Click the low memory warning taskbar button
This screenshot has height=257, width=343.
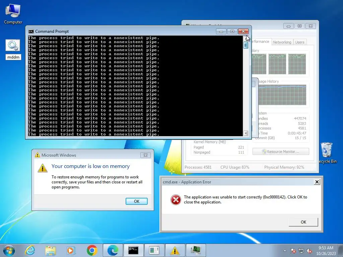(175, 250)
